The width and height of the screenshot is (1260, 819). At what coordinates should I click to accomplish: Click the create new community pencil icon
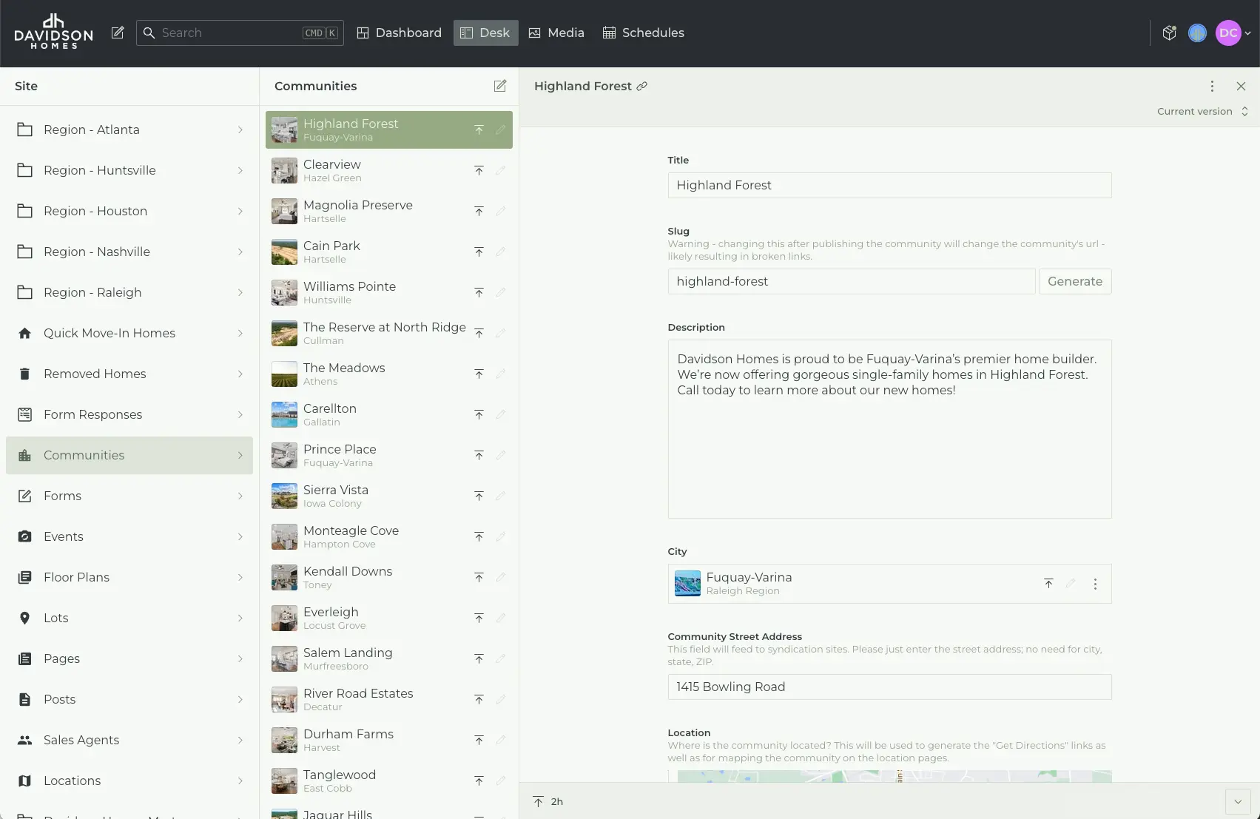point(500,86)
